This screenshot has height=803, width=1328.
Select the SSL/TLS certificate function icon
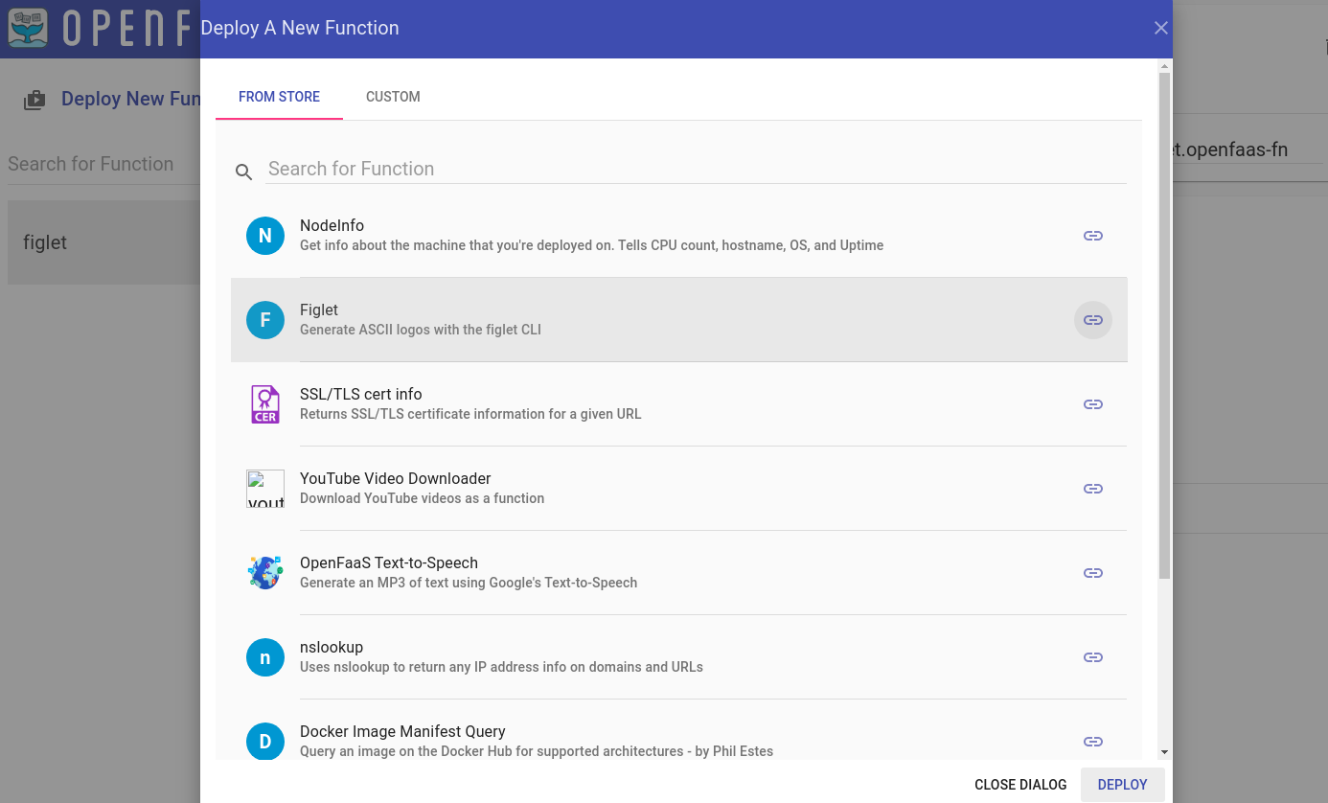tap(265, 404)
